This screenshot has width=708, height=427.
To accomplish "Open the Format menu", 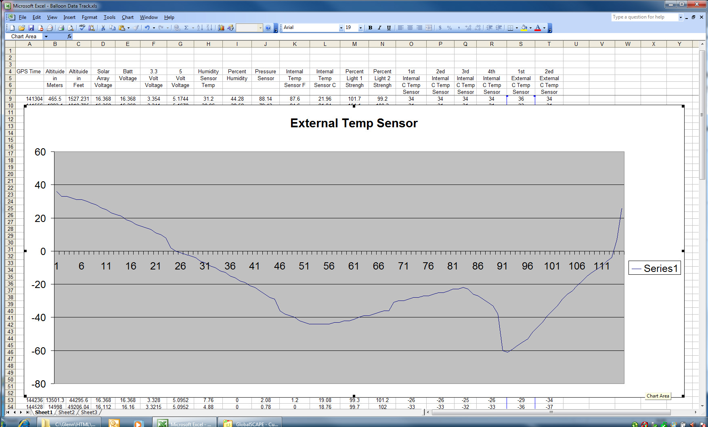I will point(90,17).
